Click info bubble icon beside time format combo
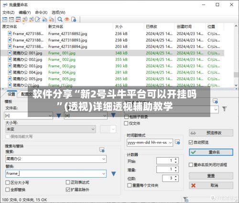Screen dimensions: 239x203 pyautogui.click(x=177, y=142)
